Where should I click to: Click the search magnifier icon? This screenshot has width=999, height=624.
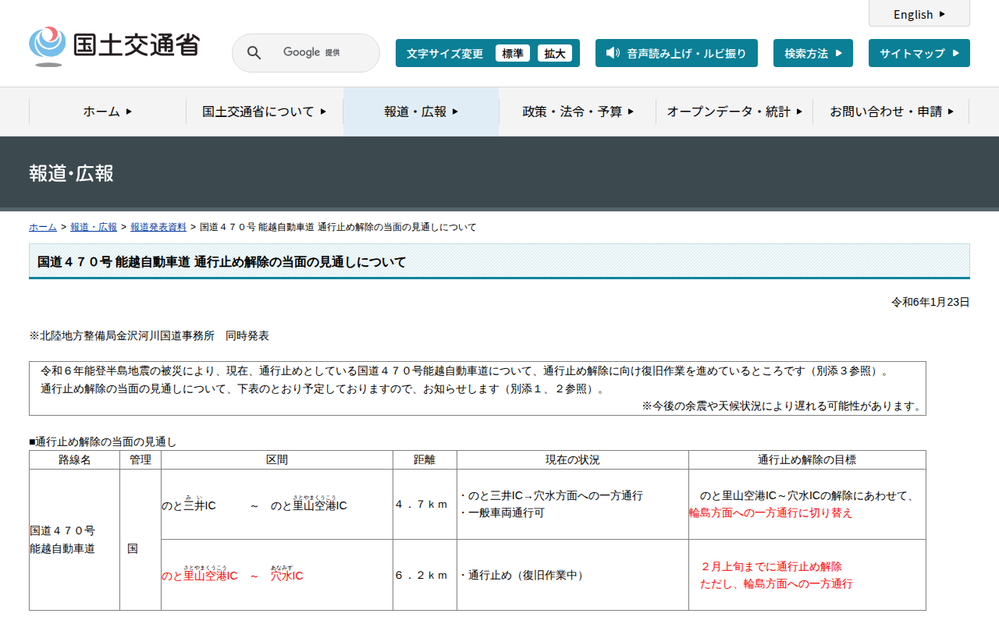pyautogui.click(x=254, y=53)
